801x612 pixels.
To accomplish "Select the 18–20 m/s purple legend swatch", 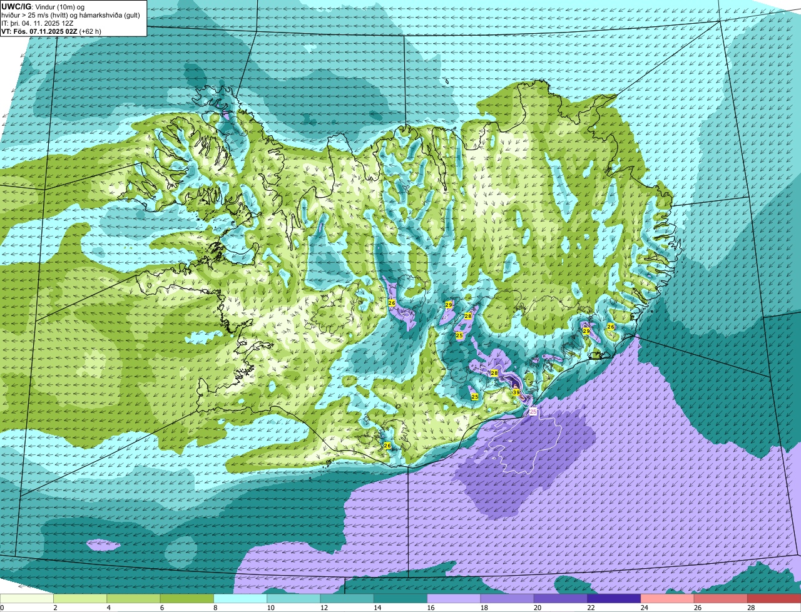I will [x=508, y=598].
